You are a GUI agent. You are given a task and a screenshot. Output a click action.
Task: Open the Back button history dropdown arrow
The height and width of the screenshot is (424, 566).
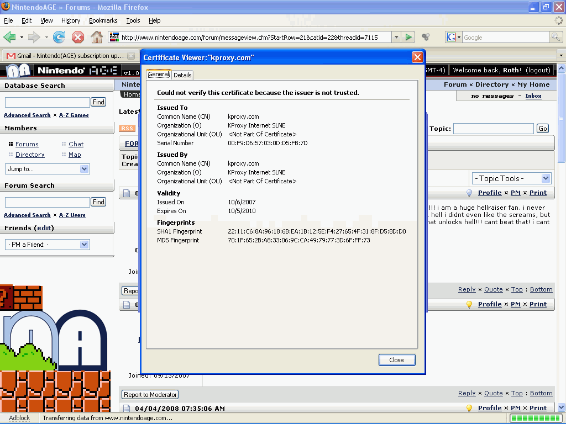tap(22, 37)
